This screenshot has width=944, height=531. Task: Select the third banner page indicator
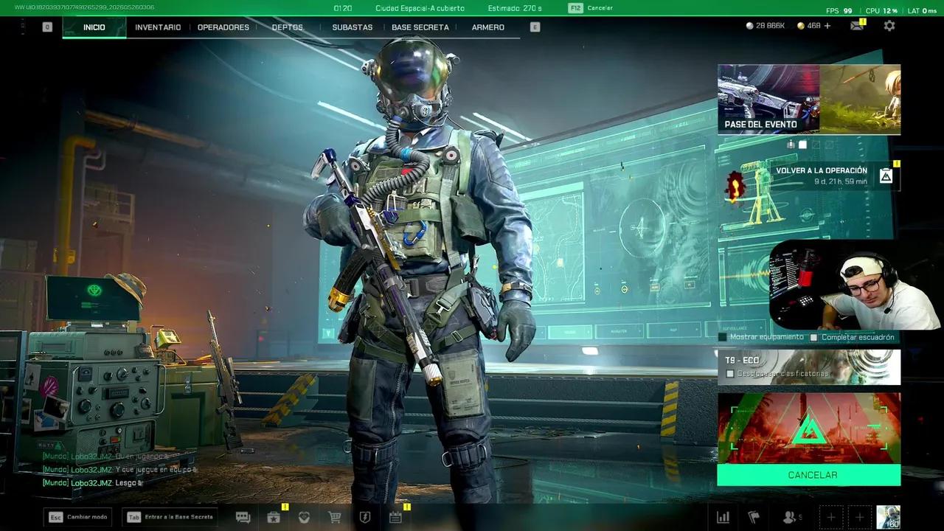tap(816, 145)
